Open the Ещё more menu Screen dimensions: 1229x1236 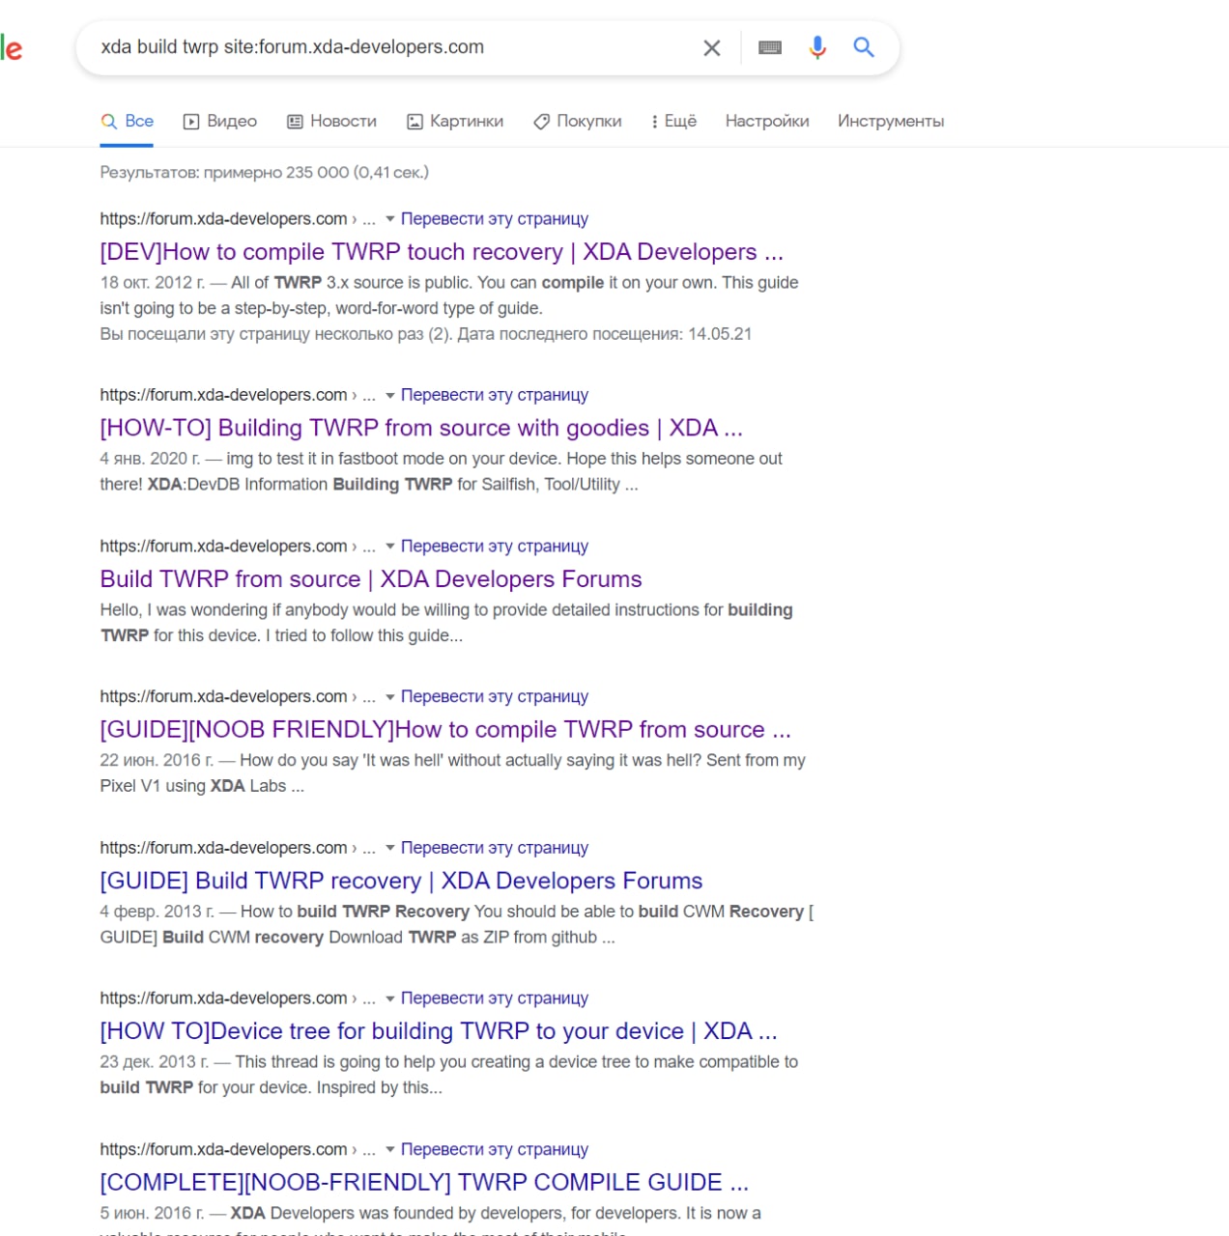[x=673, y=121]
